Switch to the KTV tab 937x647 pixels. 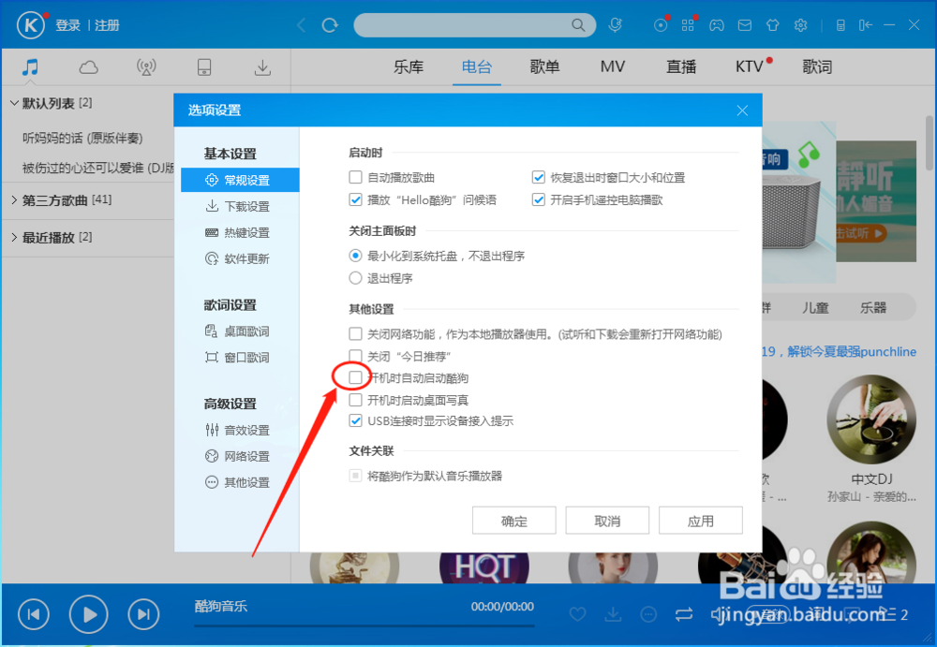click(750, 66)
